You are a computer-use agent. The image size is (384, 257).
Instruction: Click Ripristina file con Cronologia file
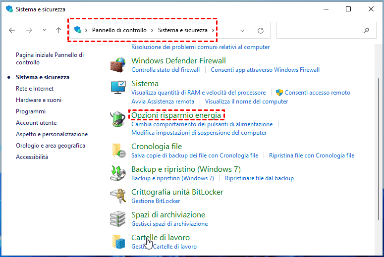pos(312,155)
